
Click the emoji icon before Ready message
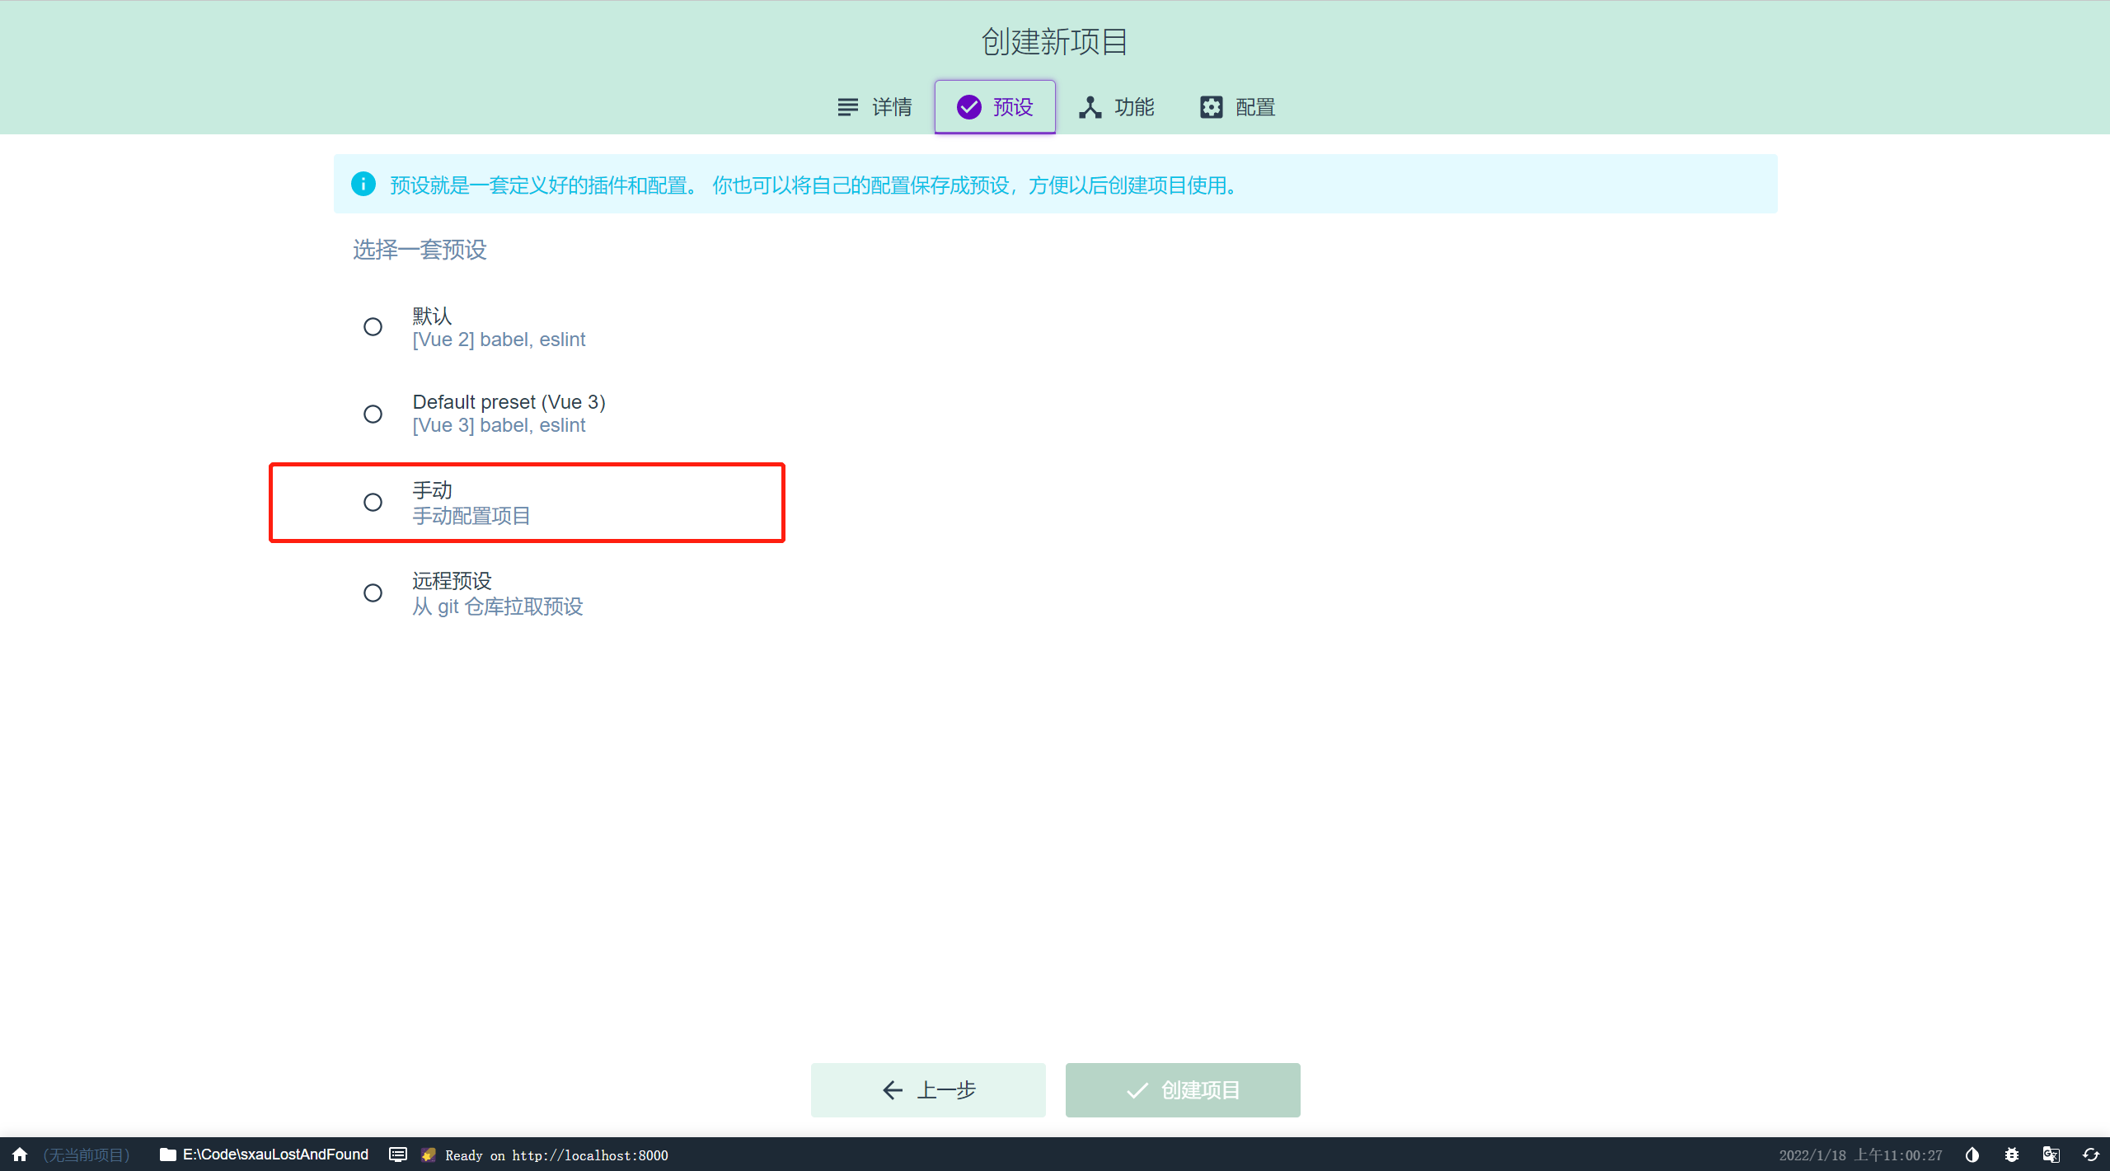(429, 1155)
